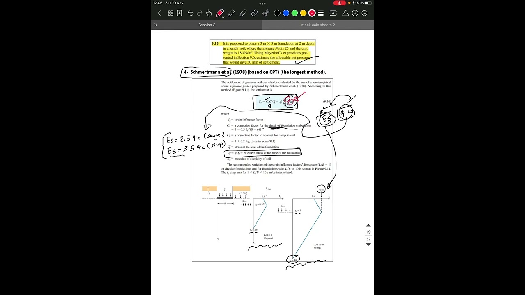Switch to stock calc sheets 2 tab
This screenshot has width=525, height=295.
tap(318, 25)
